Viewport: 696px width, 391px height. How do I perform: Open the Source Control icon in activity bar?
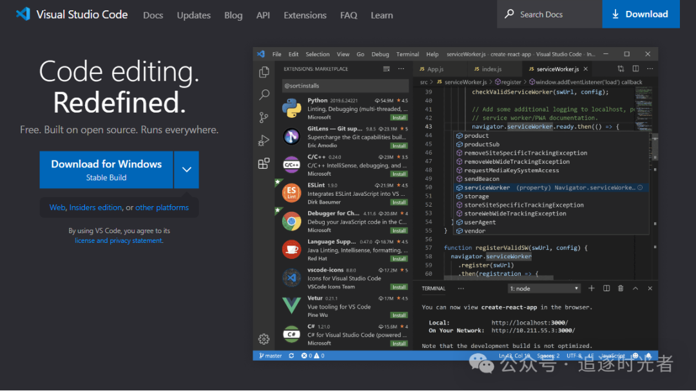[264, 117]
